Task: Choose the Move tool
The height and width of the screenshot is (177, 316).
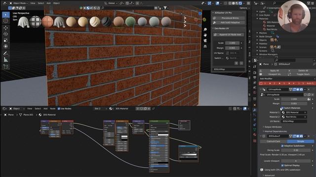Action: pyautogui.click(x=5, y=28)
